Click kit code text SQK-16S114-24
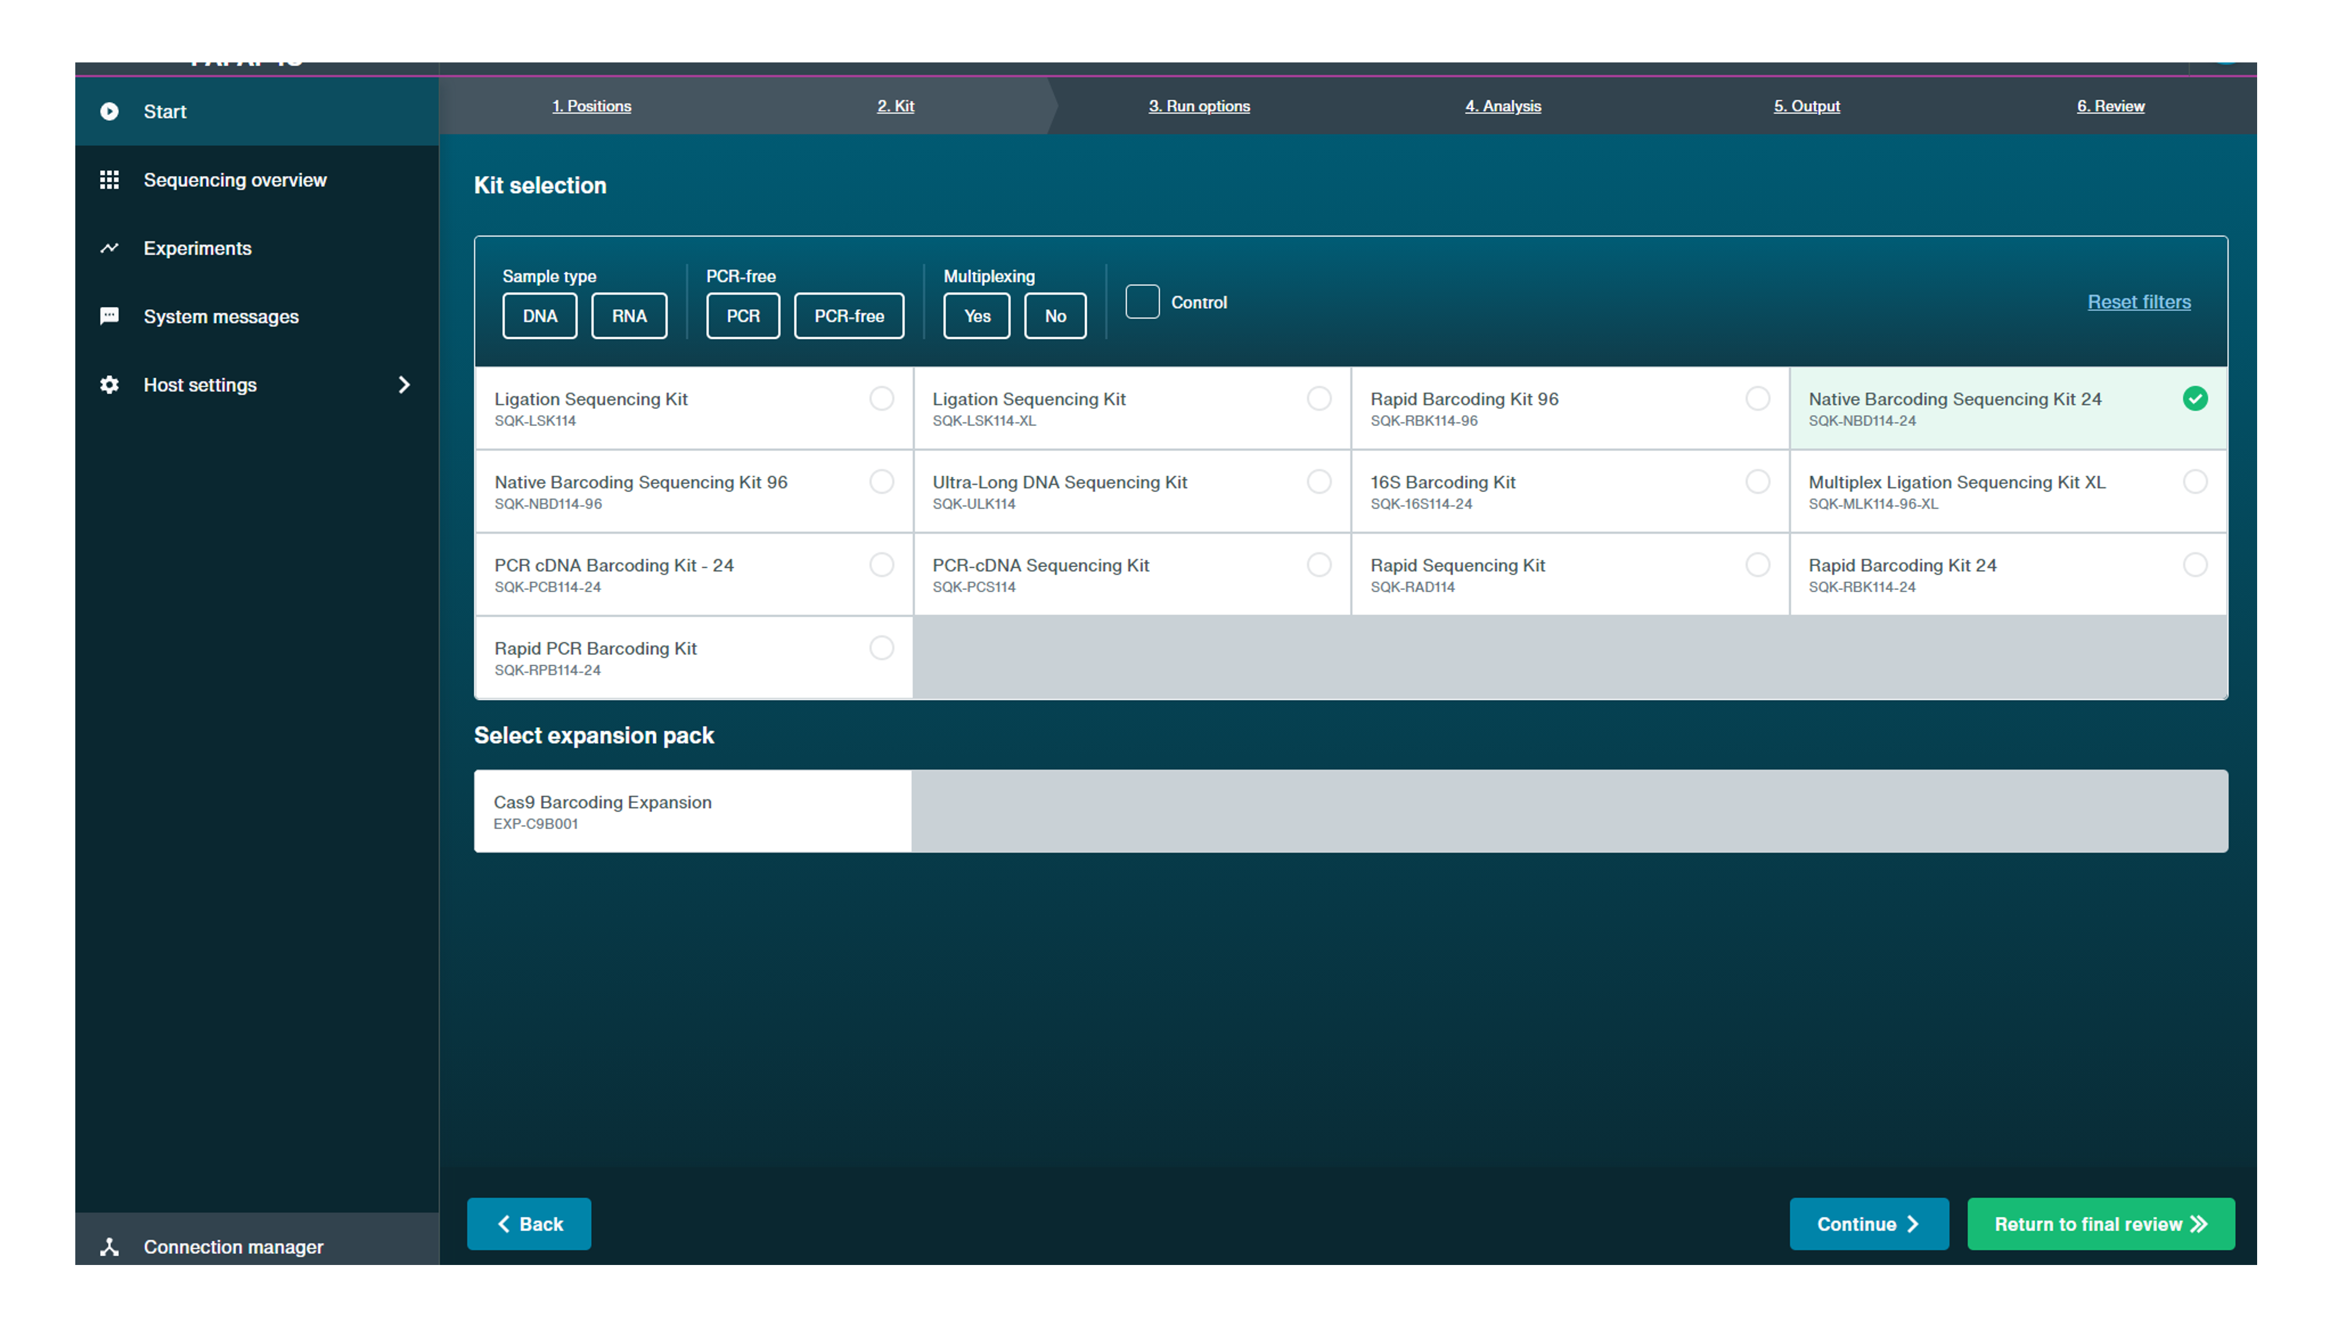This screenshot has height=1328, width=2333. point(1421,504)
